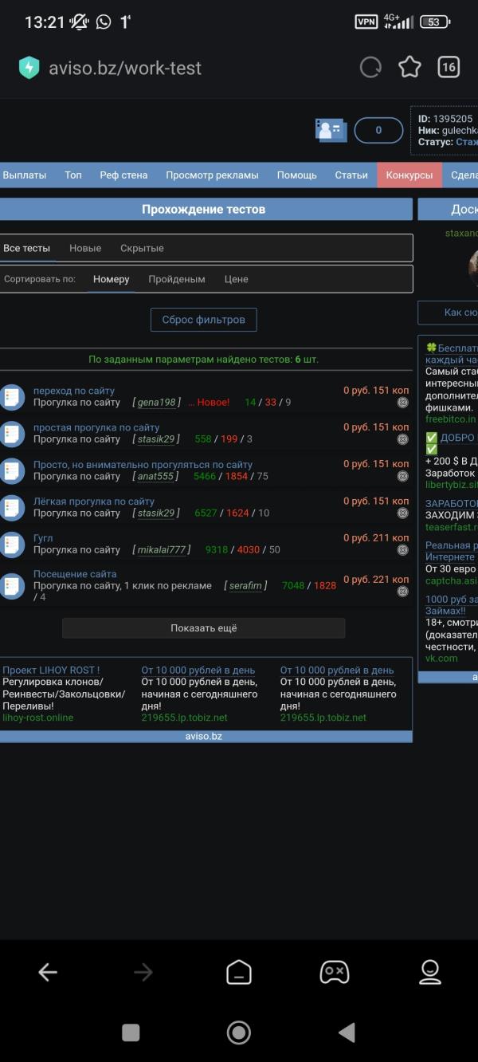Hide the Гугл test with x icon

coord(402,550)
